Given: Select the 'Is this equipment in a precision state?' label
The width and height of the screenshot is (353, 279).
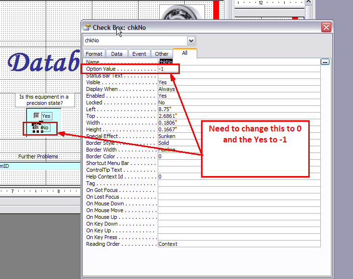Looking at the screenshot, I should (45, 100).
